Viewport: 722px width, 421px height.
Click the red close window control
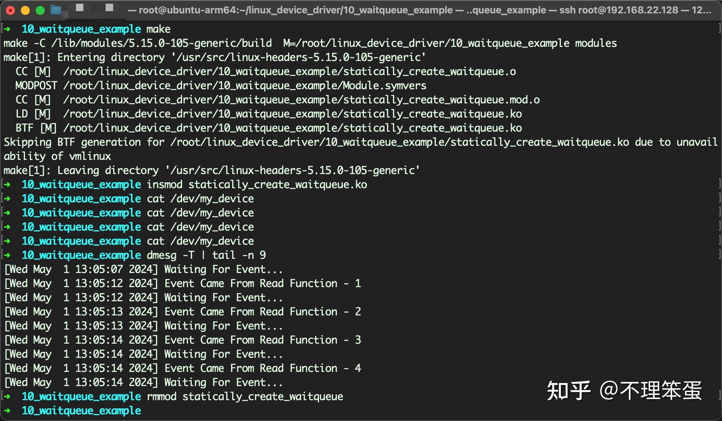tap(10, 10)
